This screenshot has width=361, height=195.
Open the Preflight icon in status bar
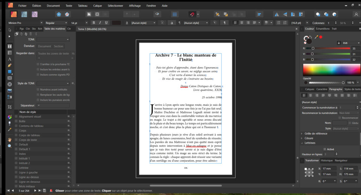click(51, 191)
